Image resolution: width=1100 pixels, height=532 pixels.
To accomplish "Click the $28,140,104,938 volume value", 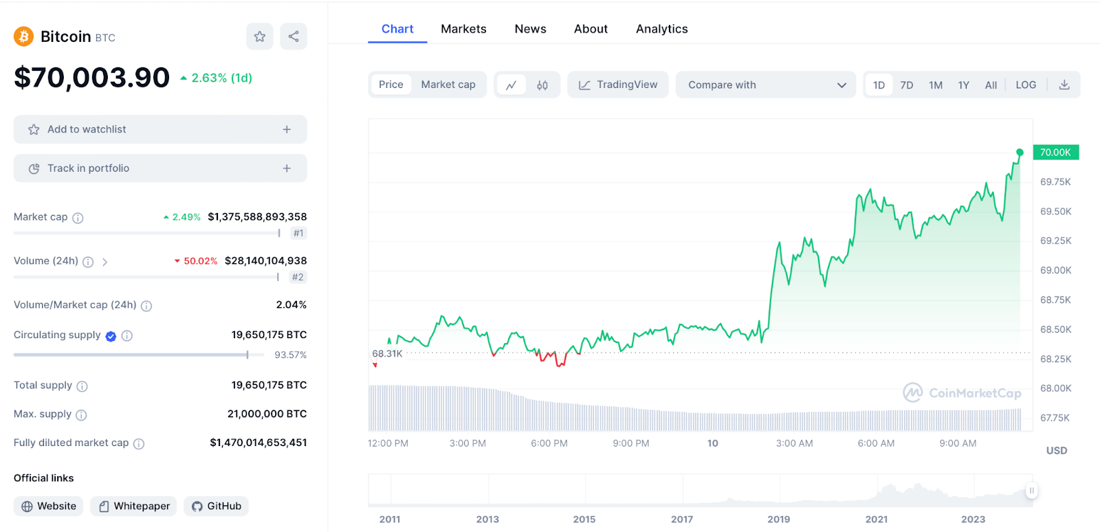I will pos(265,261).
